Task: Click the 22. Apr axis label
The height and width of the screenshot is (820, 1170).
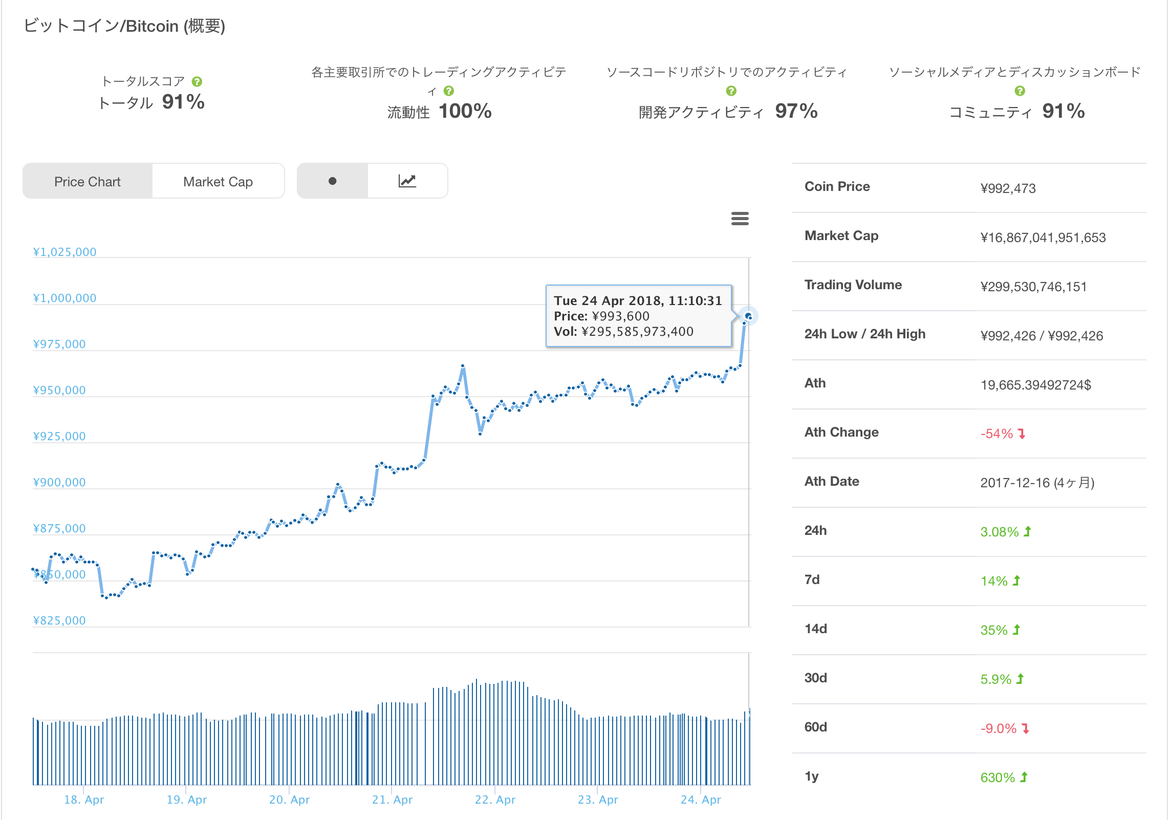Action: pyautogui.click(x=495, y=799)
